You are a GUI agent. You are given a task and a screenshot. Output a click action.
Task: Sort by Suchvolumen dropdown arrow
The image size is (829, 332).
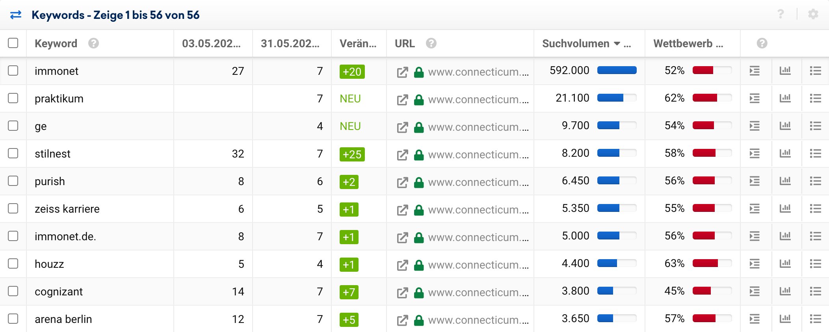click(617, 43)
